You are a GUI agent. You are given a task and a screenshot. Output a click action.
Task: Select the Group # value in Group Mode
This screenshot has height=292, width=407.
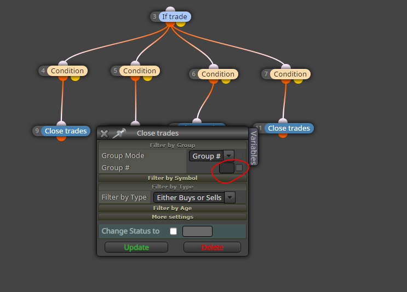coord(207,156)
